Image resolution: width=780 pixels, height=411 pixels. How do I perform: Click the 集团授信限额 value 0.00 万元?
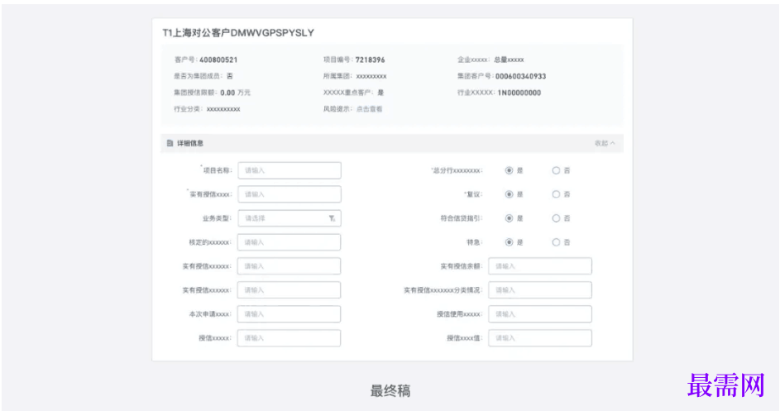[235, 93]
